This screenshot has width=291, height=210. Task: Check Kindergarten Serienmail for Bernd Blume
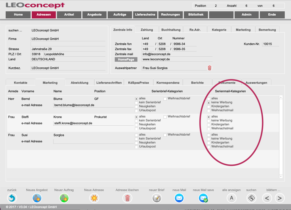(x=209, y=107)
